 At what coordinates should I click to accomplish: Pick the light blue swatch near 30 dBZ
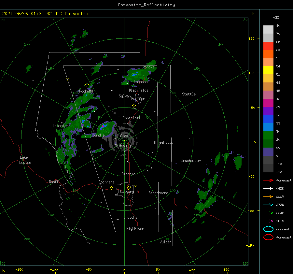pyautogui.click(x=268, y=127)
